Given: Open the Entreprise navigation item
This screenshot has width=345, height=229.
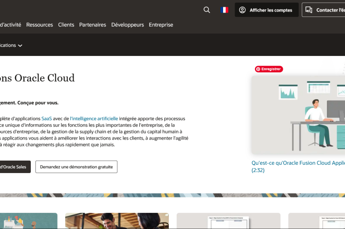Looking at the screenshot, I should 161,25.
